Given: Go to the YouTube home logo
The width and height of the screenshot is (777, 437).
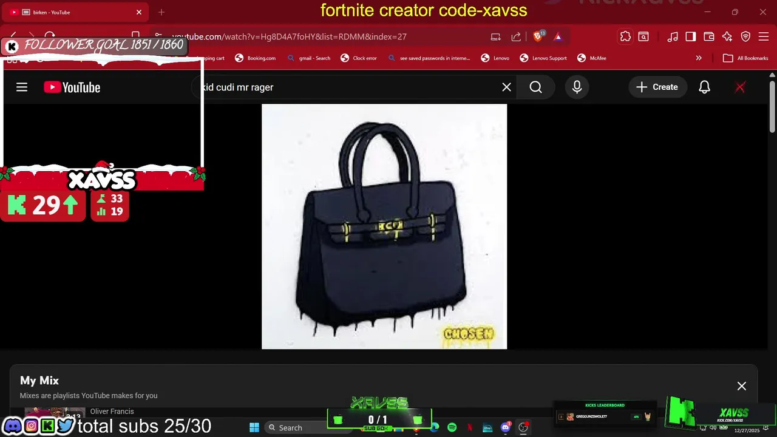Looking at the screenshot, I should 72,87.
